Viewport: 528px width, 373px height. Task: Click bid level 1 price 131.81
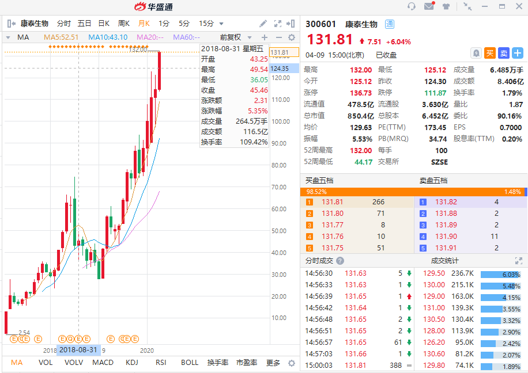pyautogui.click(x=333, y=202)
